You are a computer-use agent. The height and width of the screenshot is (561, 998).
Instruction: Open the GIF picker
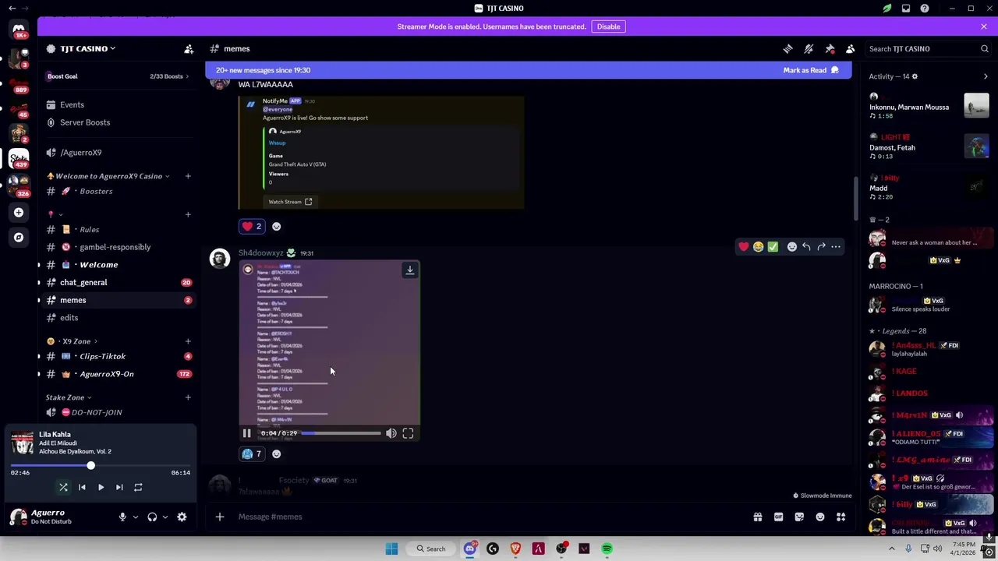(778, 517)
